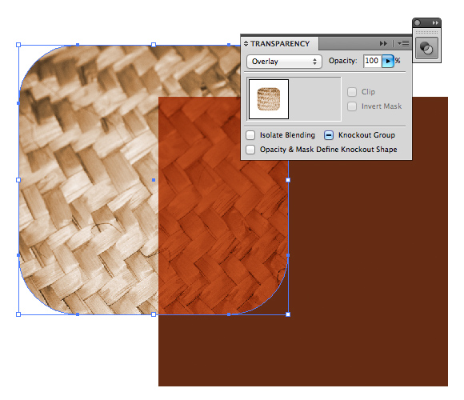Click the empty opacity mask area beside thumbnail
The height and width of the screenshot is (400, 464).
[x=315, y=99]
